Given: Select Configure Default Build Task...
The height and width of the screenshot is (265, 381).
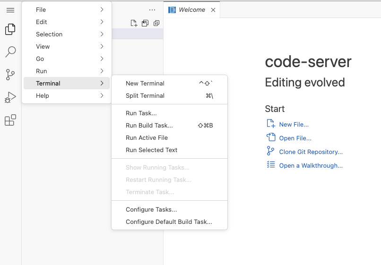Looking at the screenshot, I should pyautogui.click(x=169, y=222).
